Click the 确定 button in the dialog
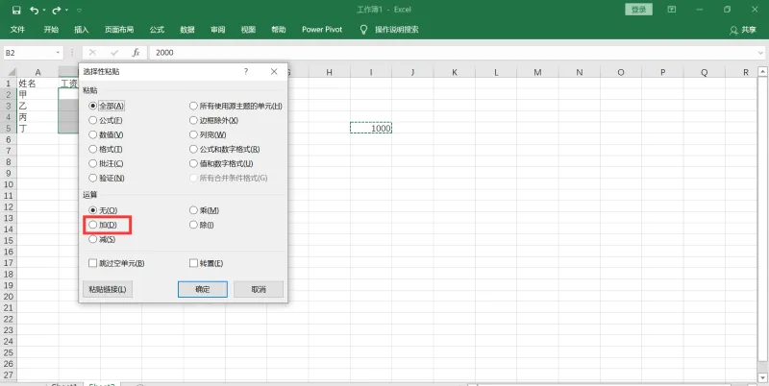Screen dimensions: 769x386 (203, 289)
